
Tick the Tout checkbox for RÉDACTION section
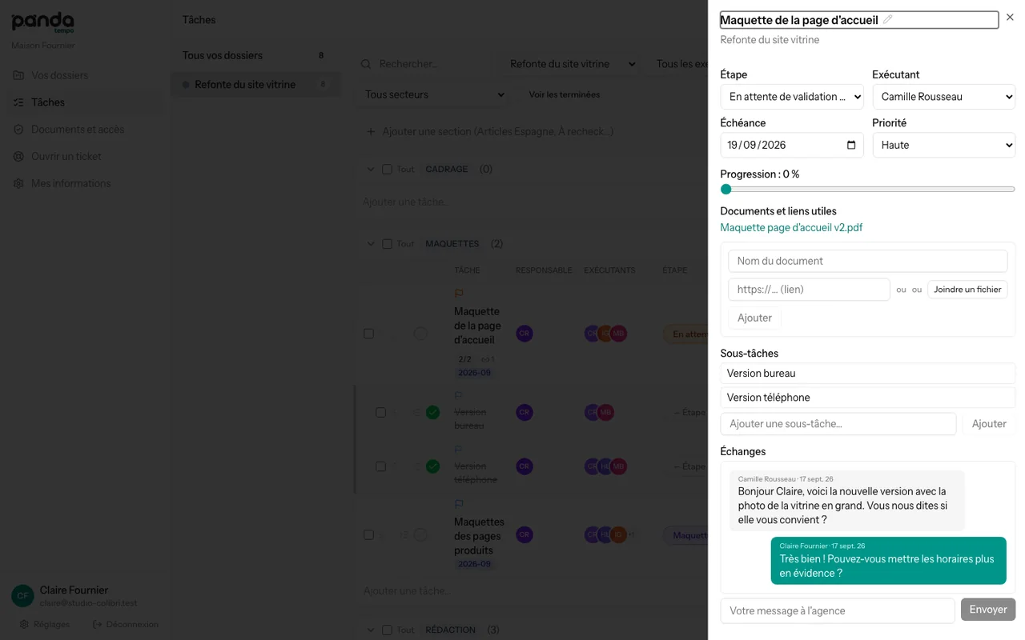point(387,630)
